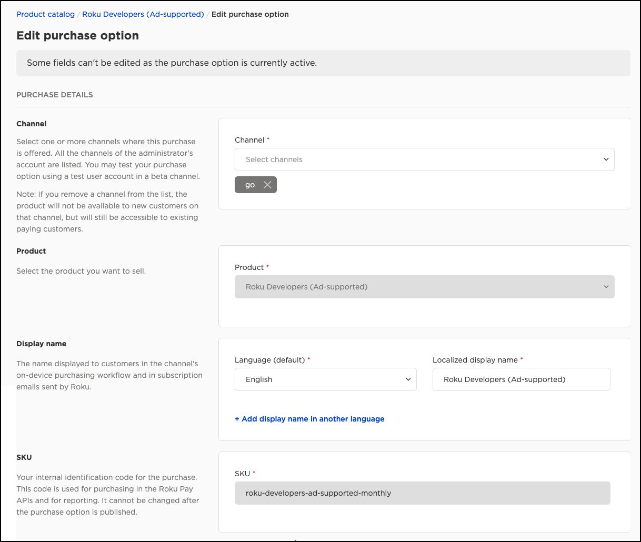The height and width of the screenshot is (542, 641).
Task: Click the Language (default) field label
Action: 271,360
